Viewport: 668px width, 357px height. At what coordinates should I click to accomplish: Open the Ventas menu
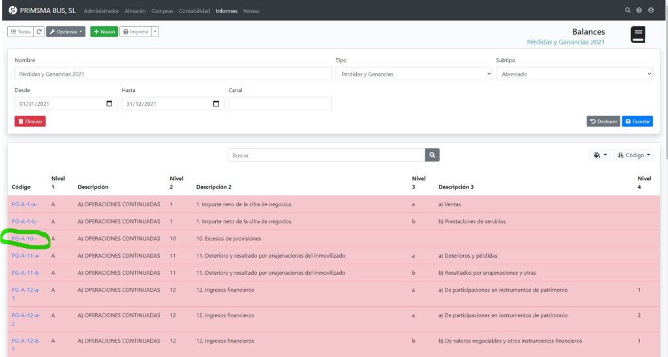click(251, 11)
